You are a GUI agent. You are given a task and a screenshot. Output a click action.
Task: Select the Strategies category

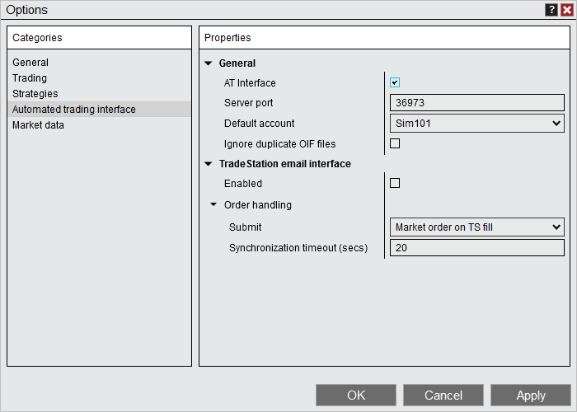click(x=99, y=94)
